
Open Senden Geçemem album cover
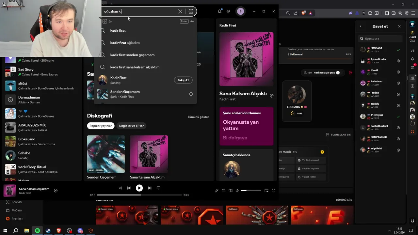tap(106, 154)
